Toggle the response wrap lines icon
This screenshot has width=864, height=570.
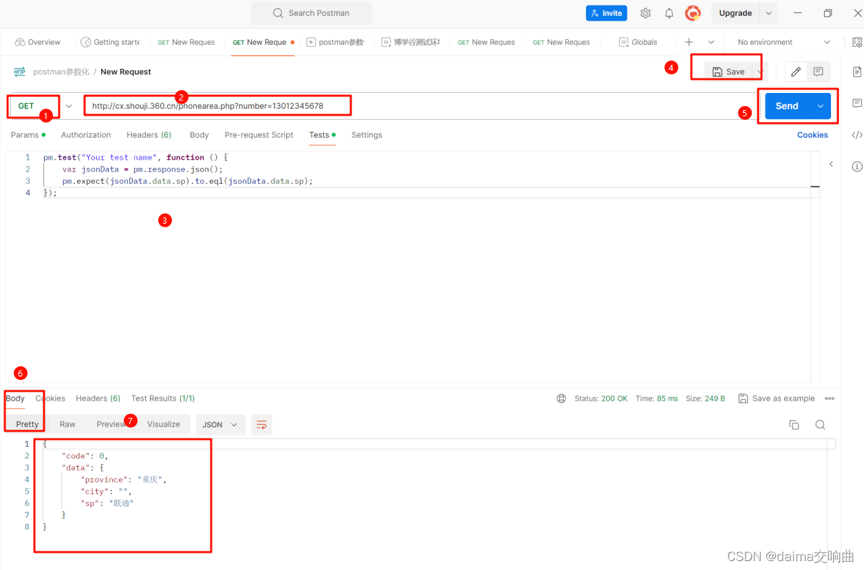click(261, 425)
